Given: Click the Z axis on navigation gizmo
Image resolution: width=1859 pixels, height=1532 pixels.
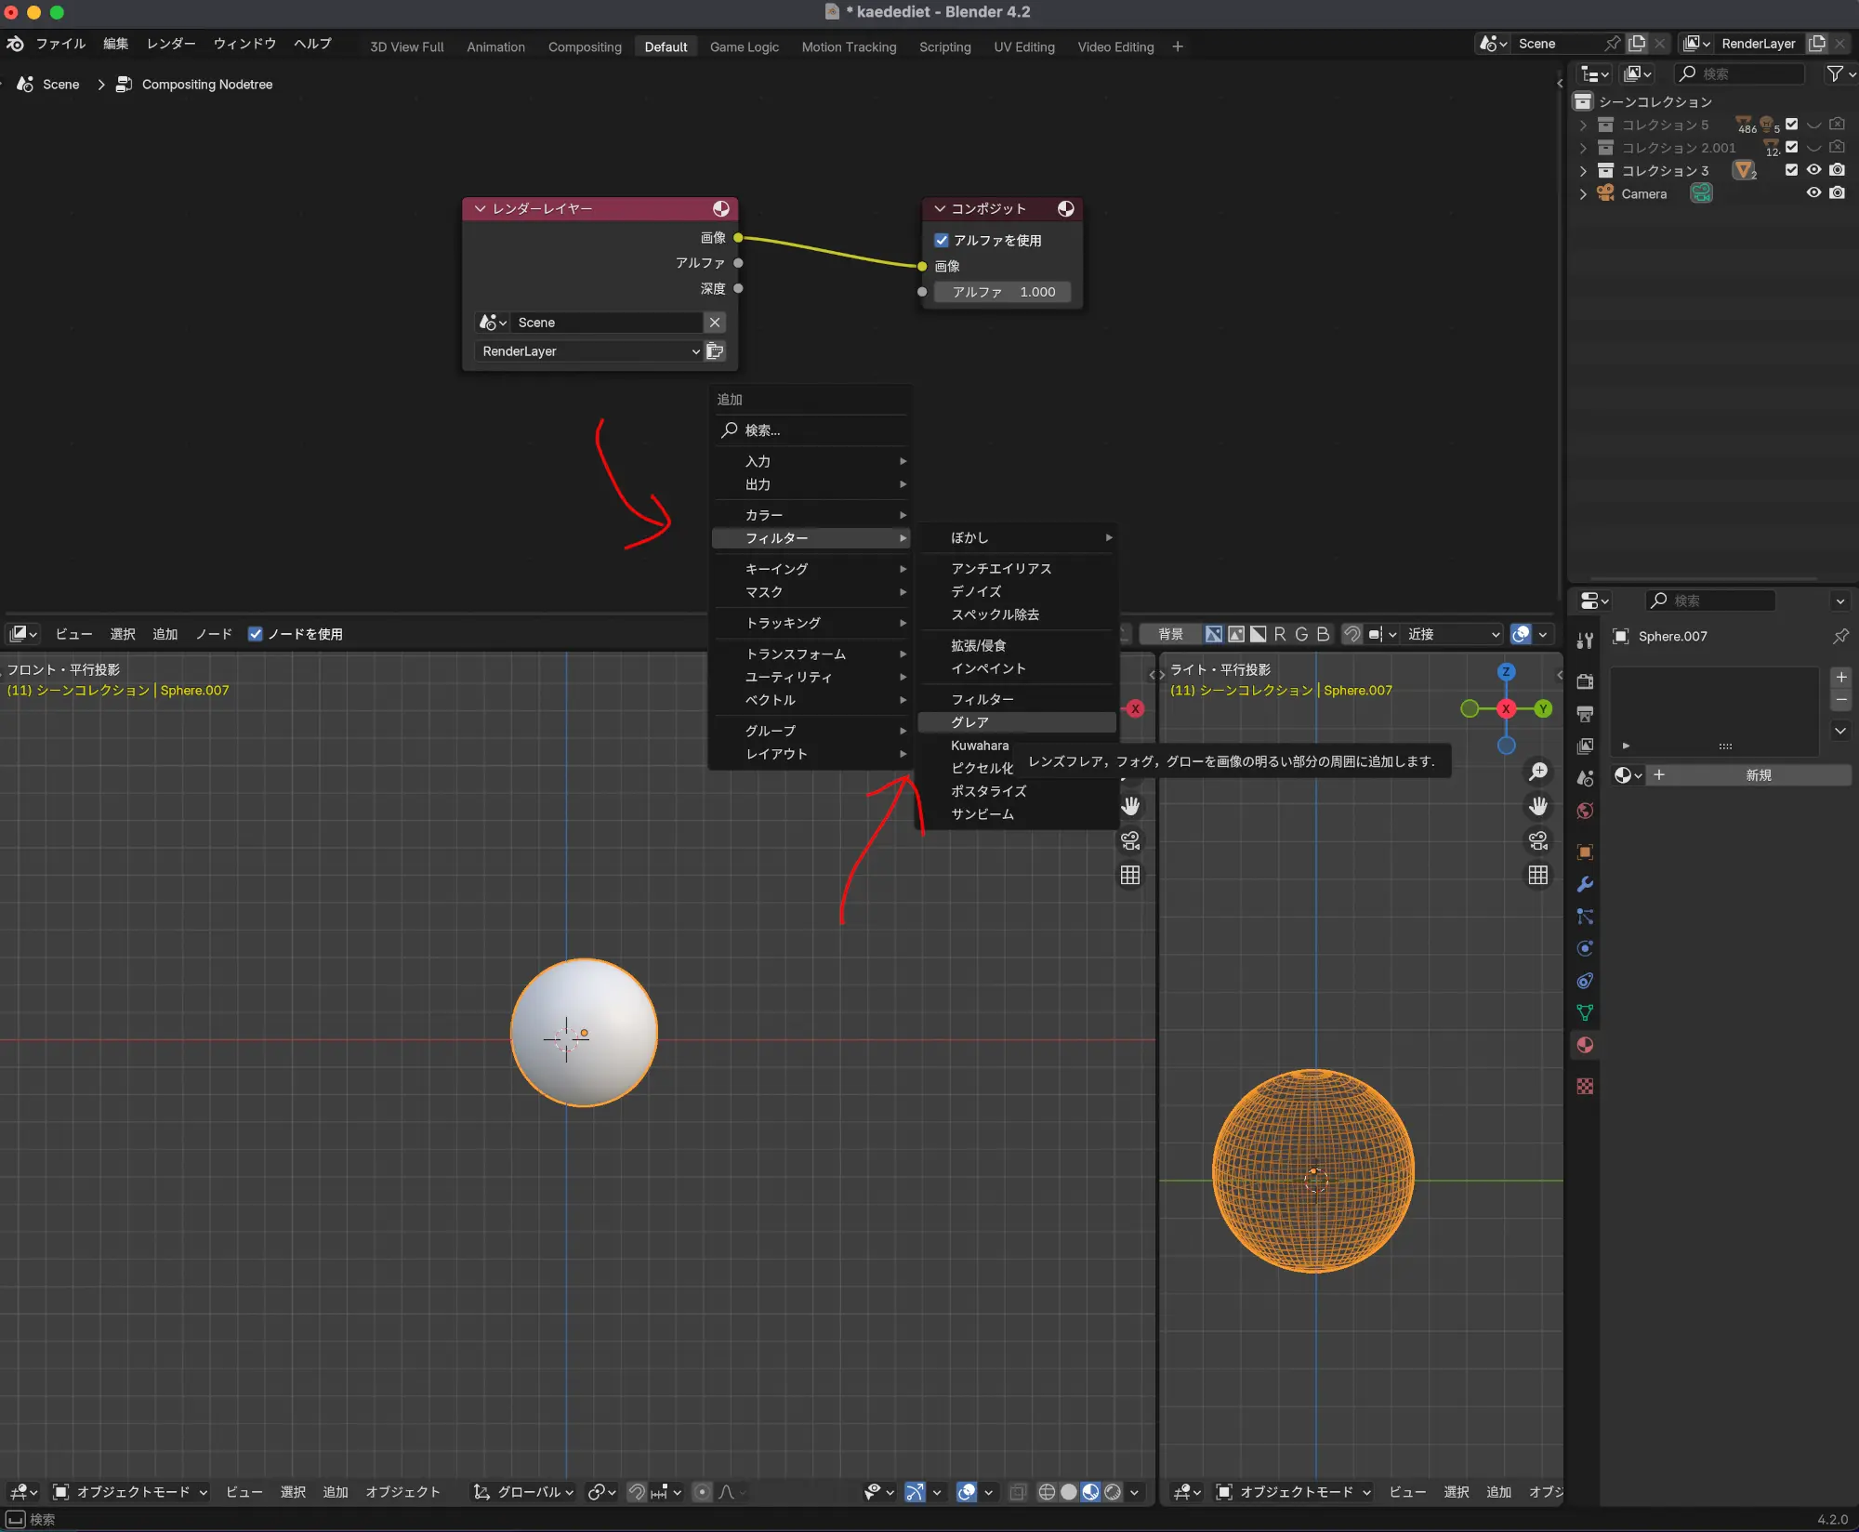Looking at the screenshot, I should tap(1506, 671).
